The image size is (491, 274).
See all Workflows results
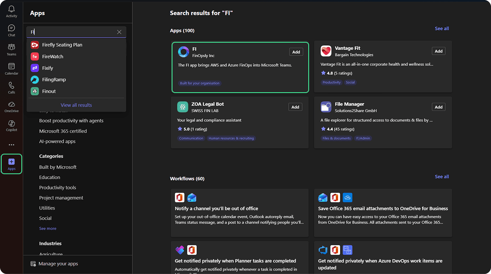coord(442,177)
